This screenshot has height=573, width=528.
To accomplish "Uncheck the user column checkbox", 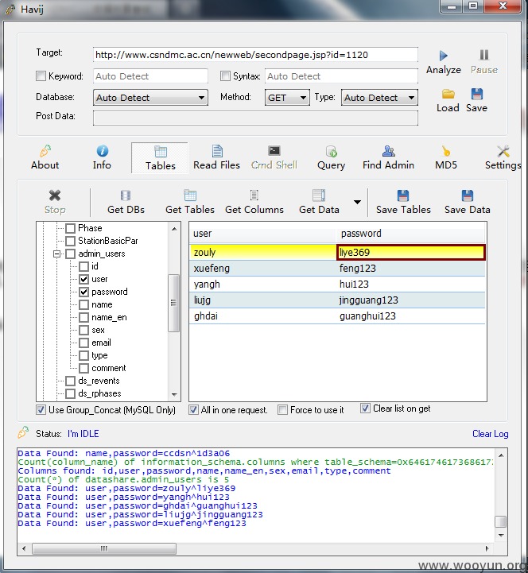I will click(x=83, y=279).
